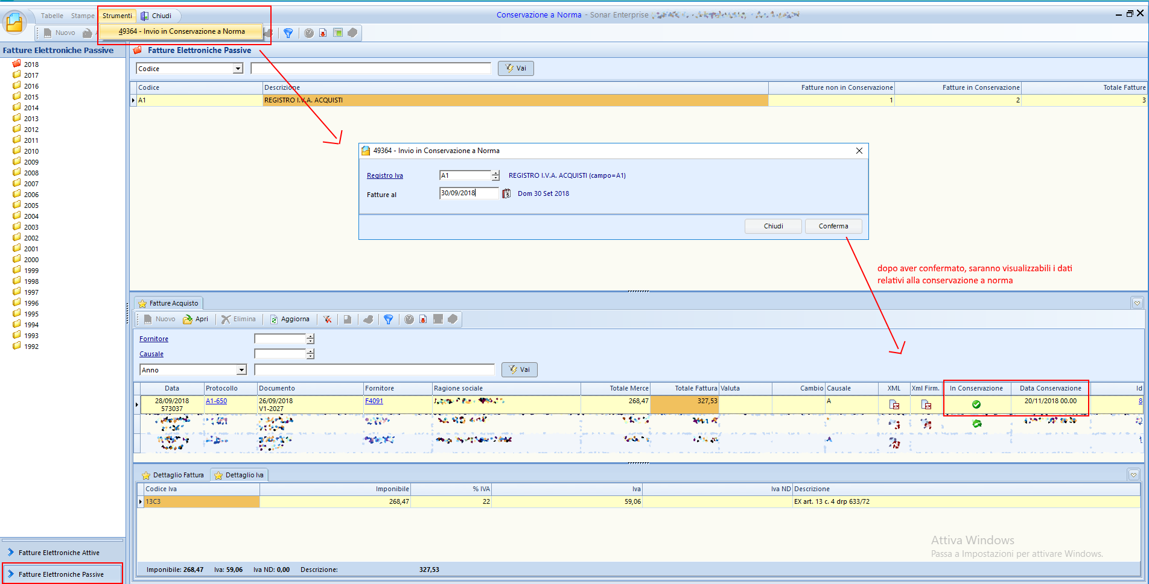The height and width of the screenshot is (584, 1149).
Task: Open the Xml Firm. icon in first invoice row
Action: tap(926, 404)
